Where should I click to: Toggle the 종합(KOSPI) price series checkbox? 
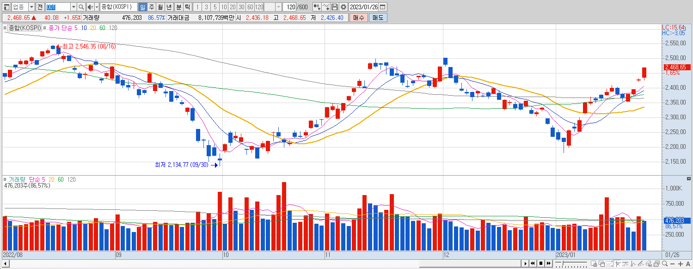pyautogui.click(x=5, y=28)
